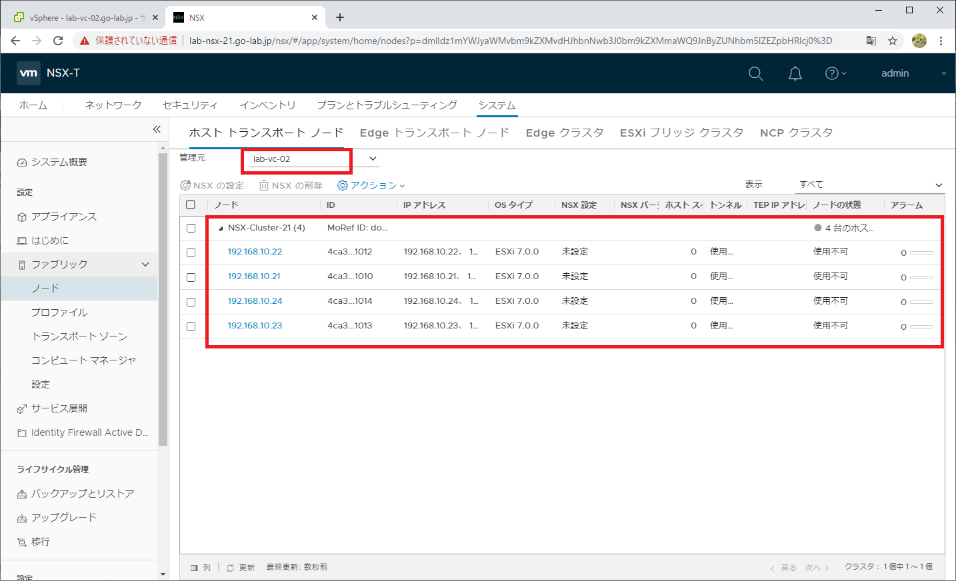Screen dimensions: 956x581
Task: Reload the page with the browser refresh icon
Action: click(58, 41)
